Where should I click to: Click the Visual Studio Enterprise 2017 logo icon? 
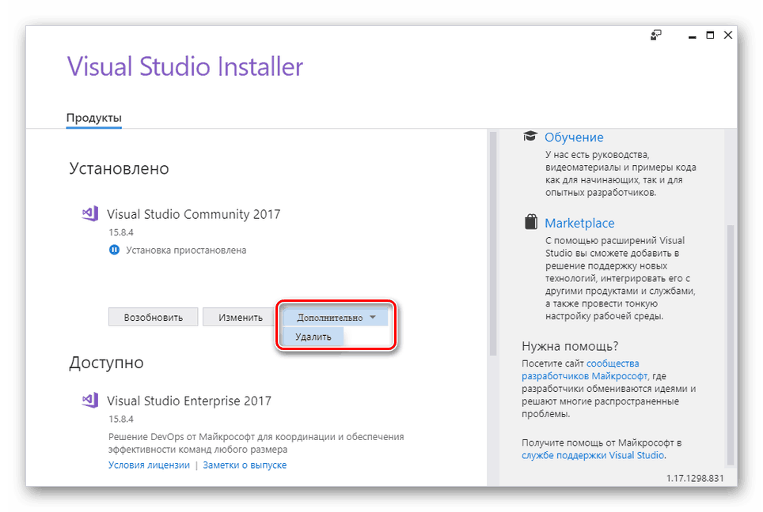tap(90, 401)
